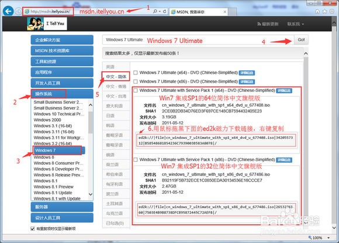Expand the 联系我 dropdown in header
This screenshot has width=339, height=243.
(296, 24)
